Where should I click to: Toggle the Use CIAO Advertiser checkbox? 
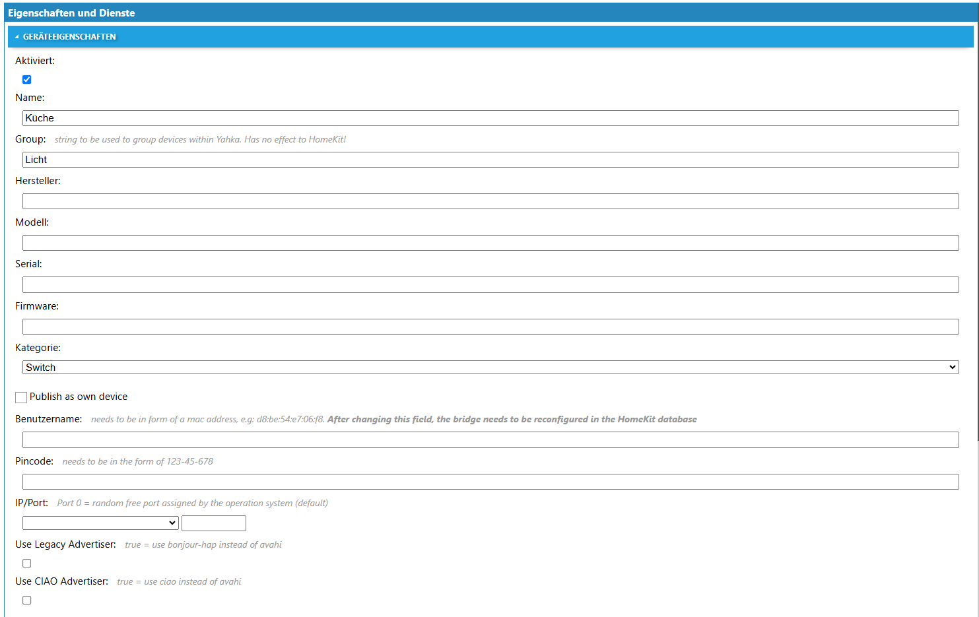[27, 601]
